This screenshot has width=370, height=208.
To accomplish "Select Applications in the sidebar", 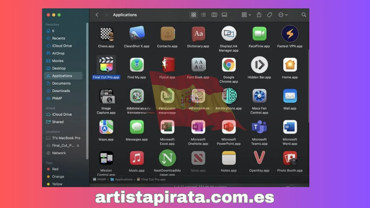I will click(x=64, y=76).
